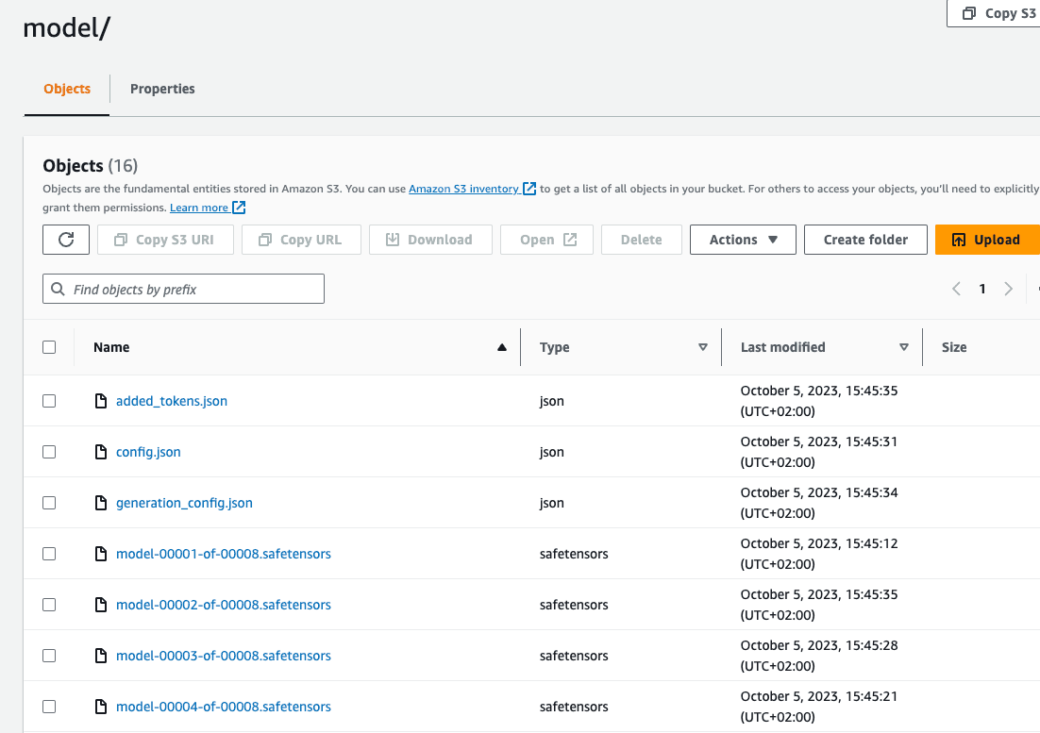The width and height of the screenshot is (1040, 733).
Task: Click external link icon after Learn more
Action: (x=240, y=208)
